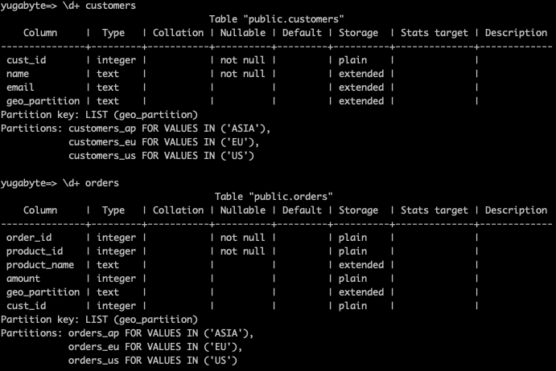Click the customers_us partition name
The image size is (556, 371).
coord(102,156)
